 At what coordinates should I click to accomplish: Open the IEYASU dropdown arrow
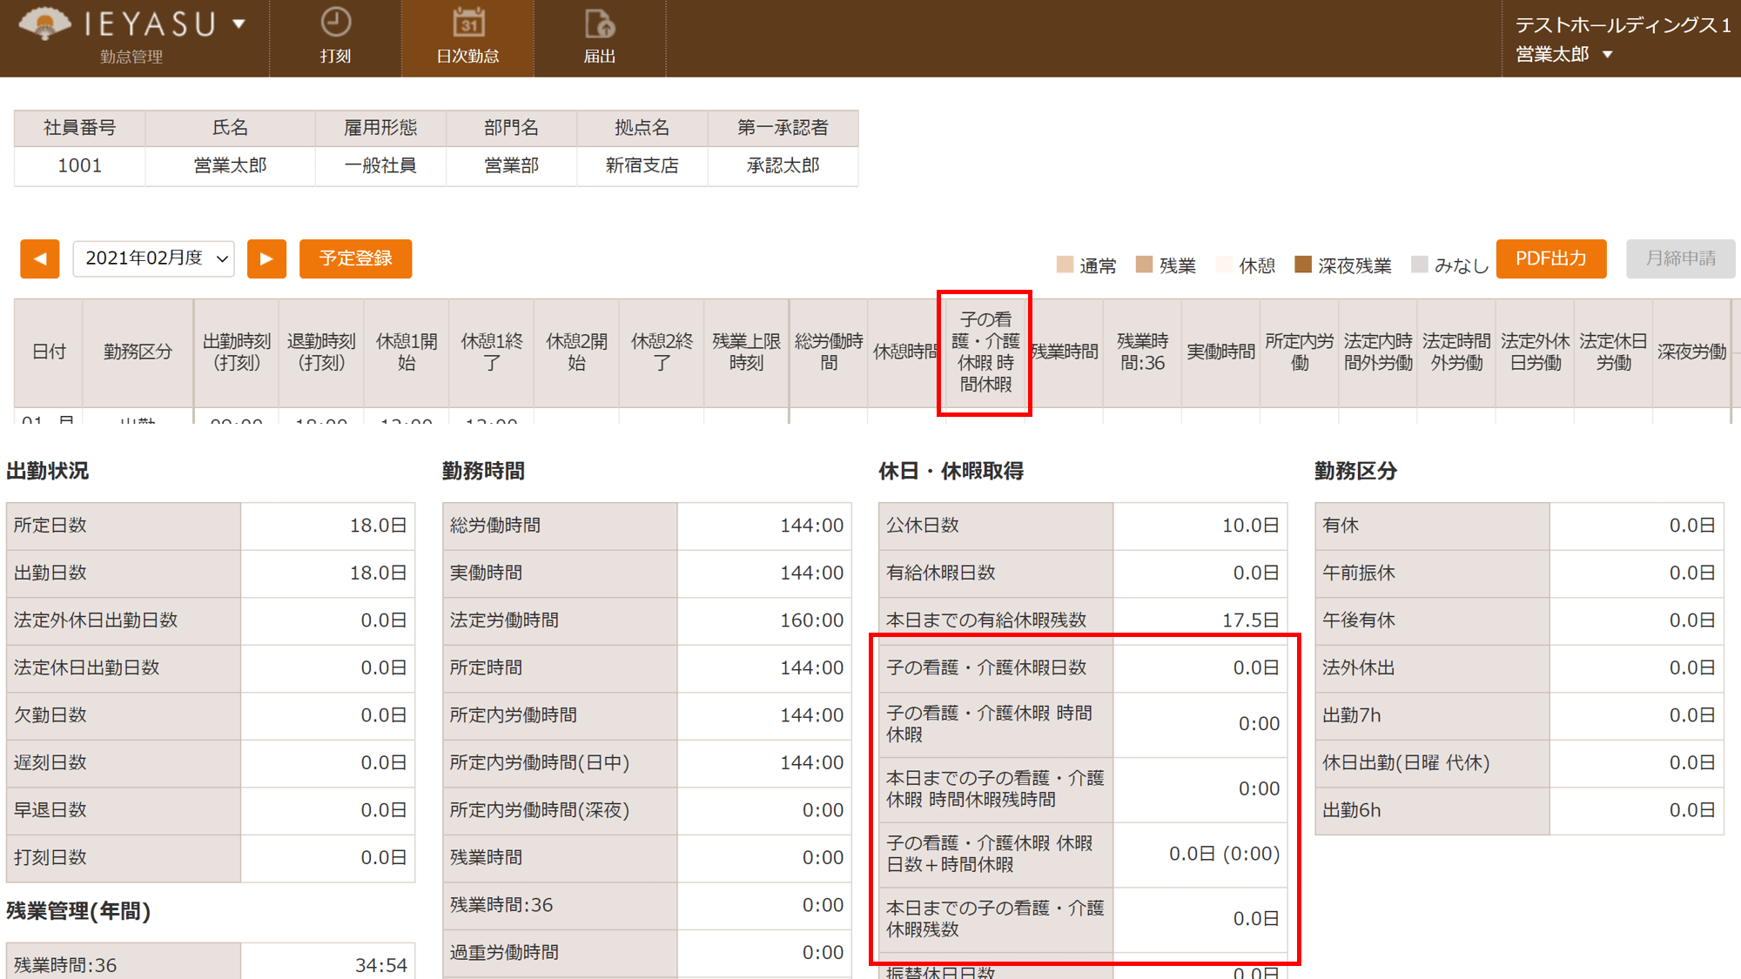coord(239,23)
